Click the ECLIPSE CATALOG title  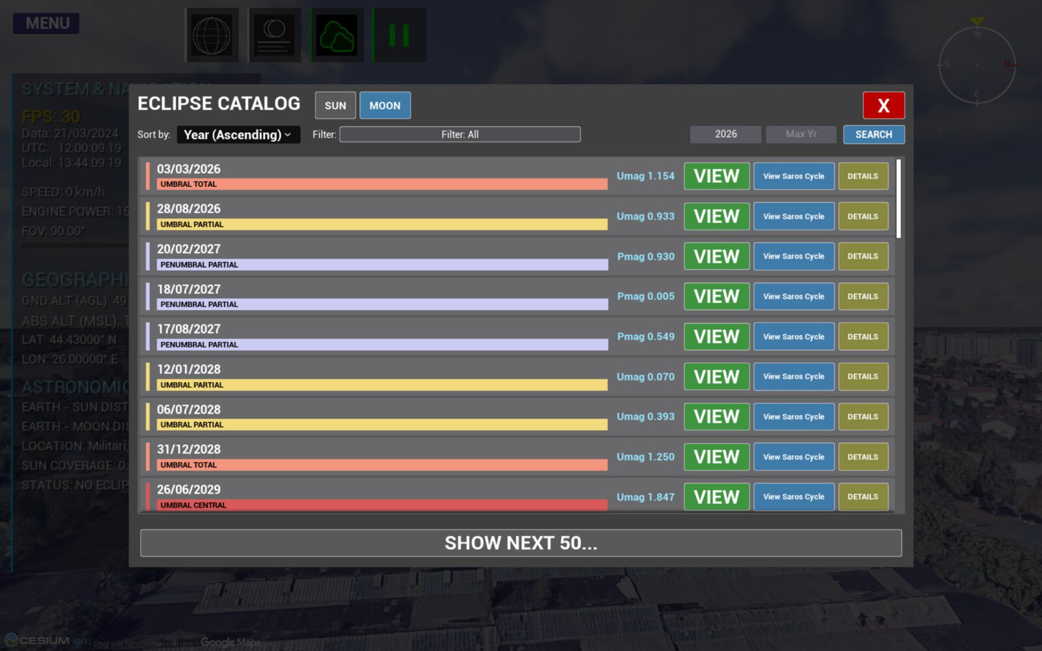click(x=219, y=104)
